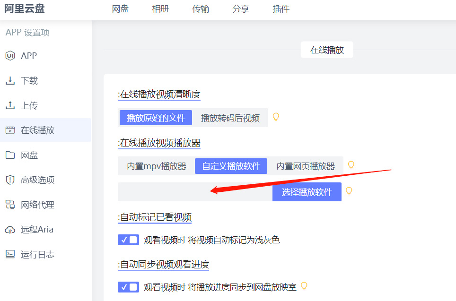Open 网盘 settings using its folder icon

click(x=10, y=155)
